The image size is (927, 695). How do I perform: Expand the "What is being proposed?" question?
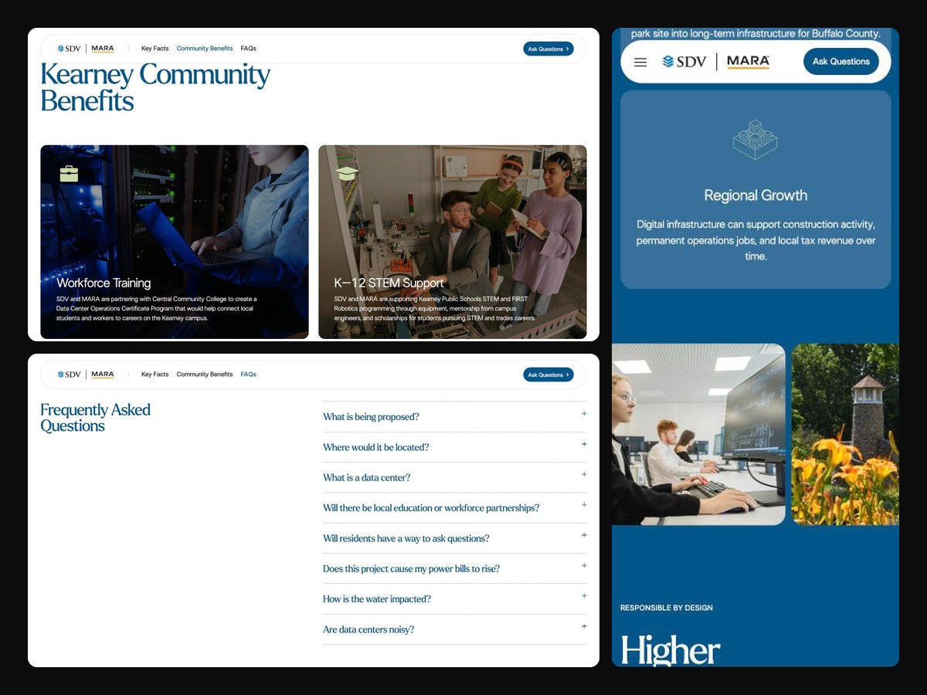455,417
